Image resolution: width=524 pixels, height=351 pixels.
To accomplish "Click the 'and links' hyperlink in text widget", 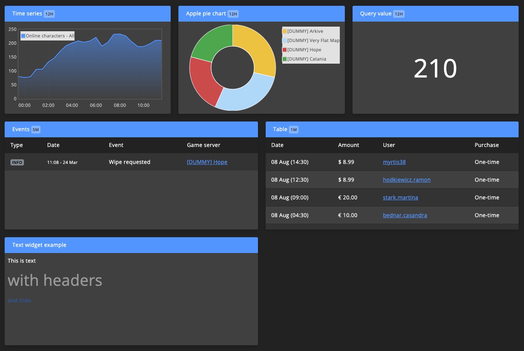I will tap(19, 300).
